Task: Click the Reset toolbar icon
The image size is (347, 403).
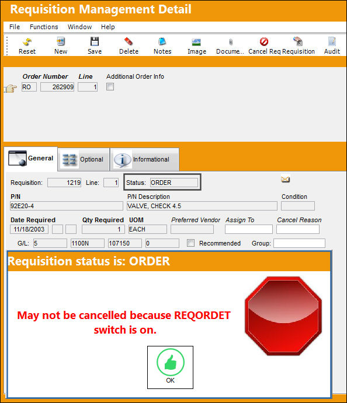Action: click(x=27, y=42)
